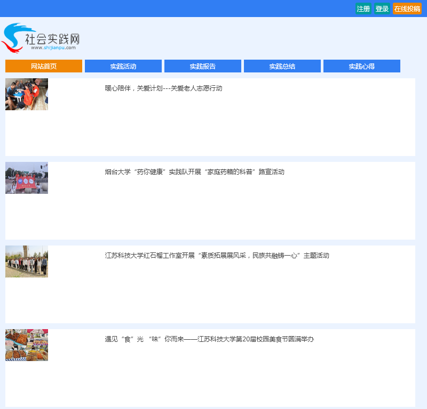Click thumbnail of elderly care volunteer article
The height and width of the screenshot is (409, 427).
27,94
